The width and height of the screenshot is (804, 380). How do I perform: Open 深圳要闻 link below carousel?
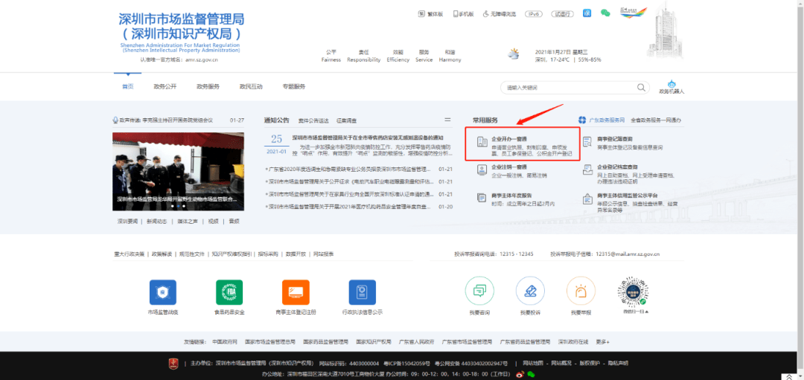pyautogui.click(x=128, y=222)
